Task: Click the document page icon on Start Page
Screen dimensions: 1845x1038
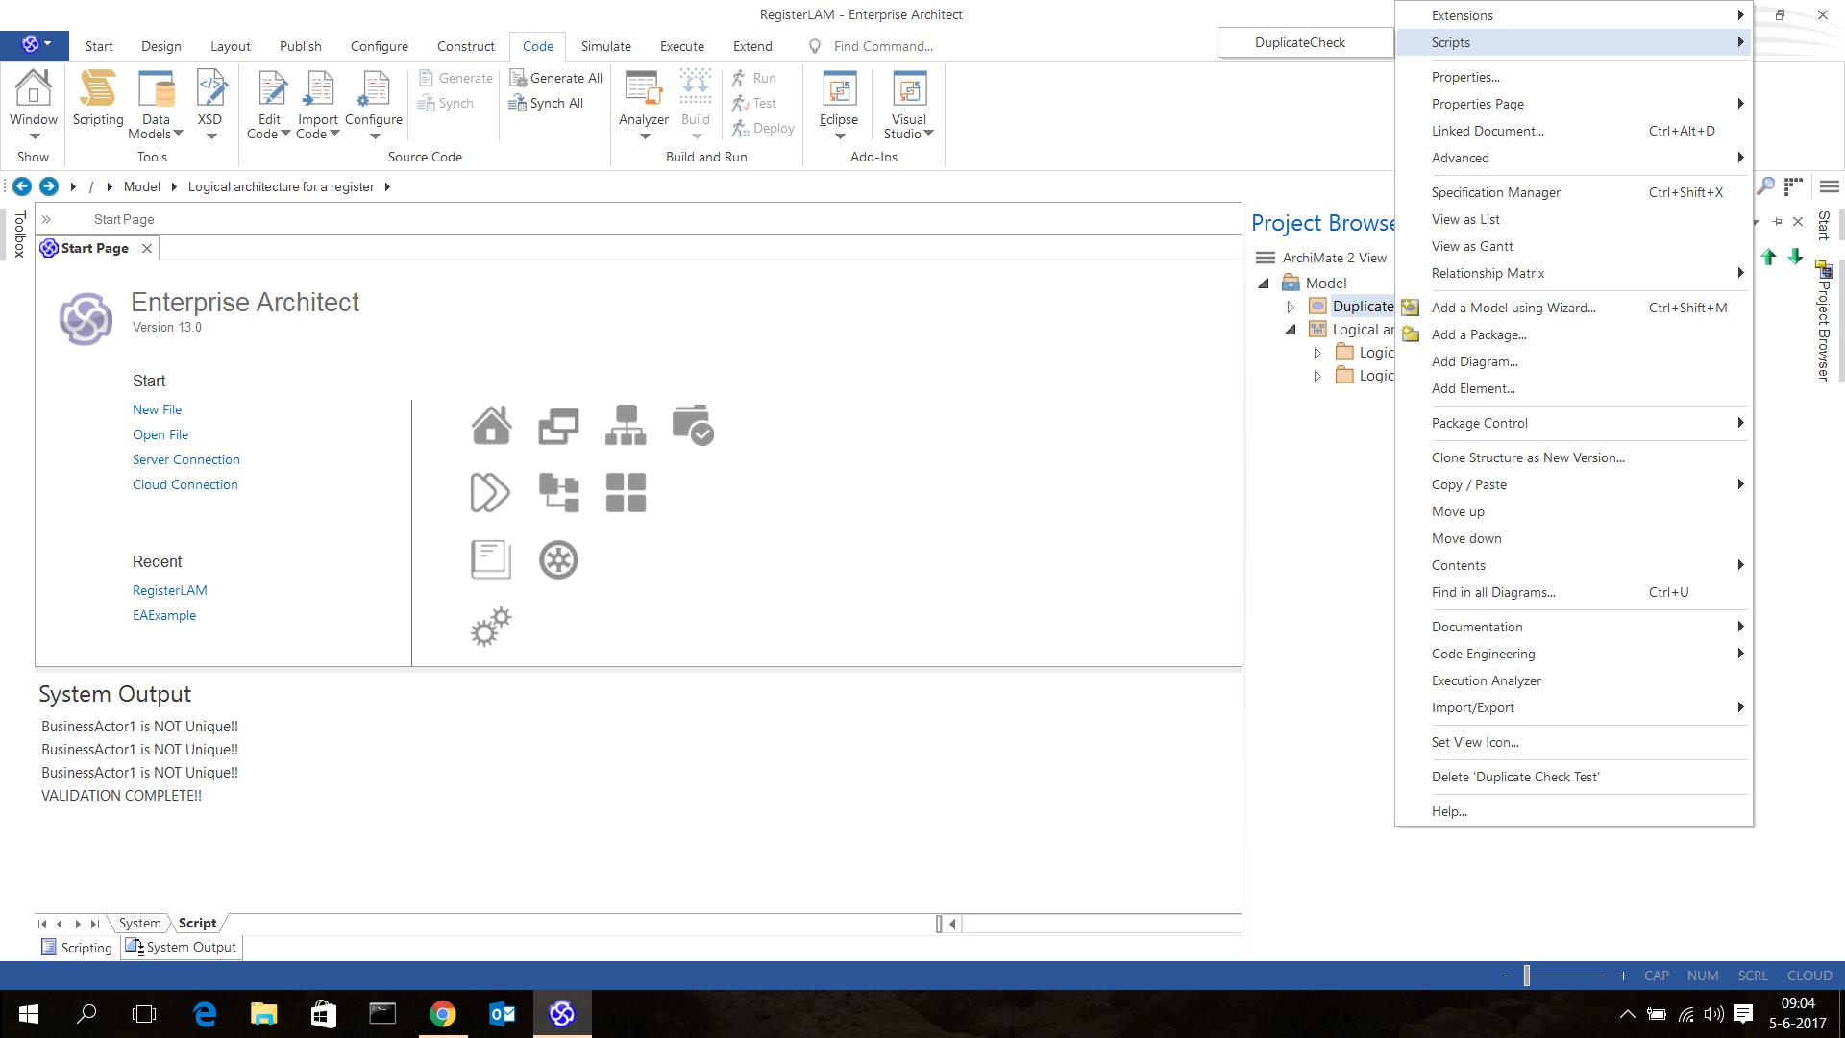Action: click(x=491, y=559)
